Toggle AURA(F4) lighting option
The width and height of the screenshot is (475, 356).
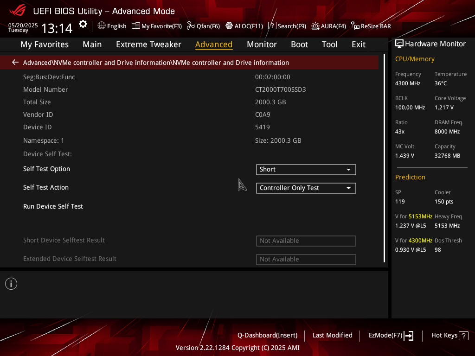[329, 26]
